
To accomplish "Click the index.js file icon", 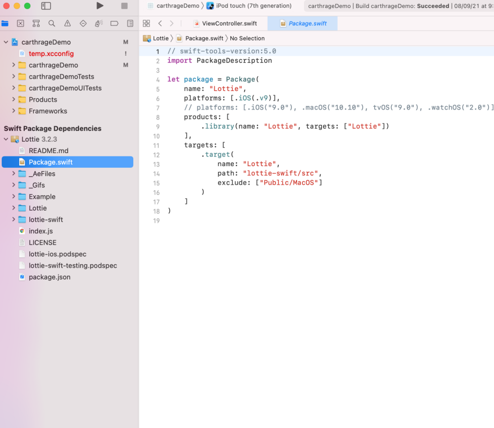I will tap(22, 231).
